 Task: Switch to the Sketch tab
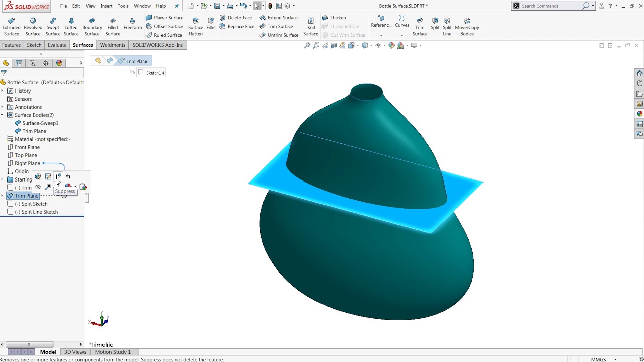pos(34,45)
